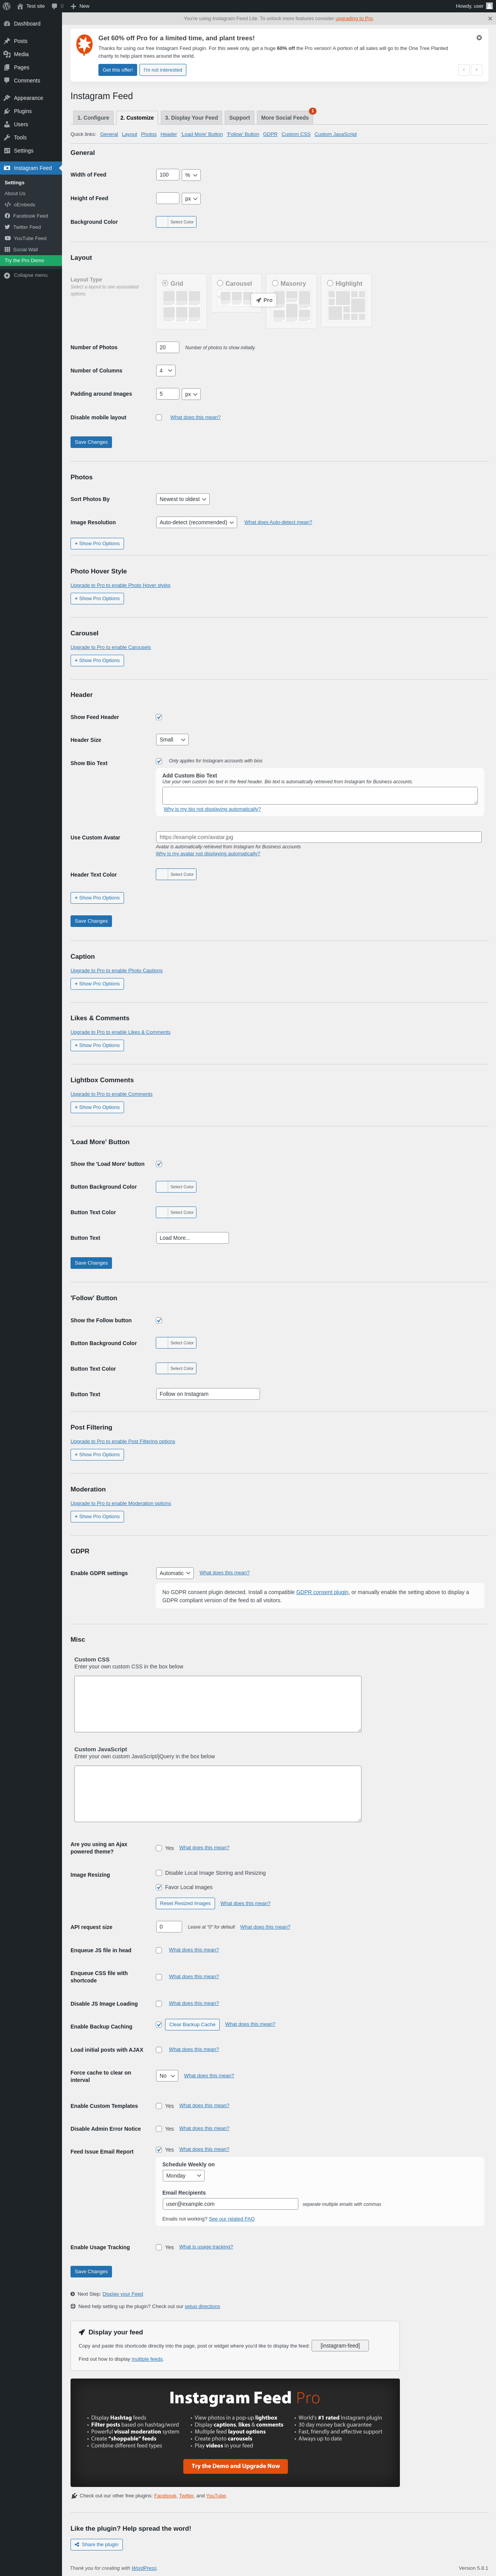Click the Clear Backup Cache button

click(192, 2024)
